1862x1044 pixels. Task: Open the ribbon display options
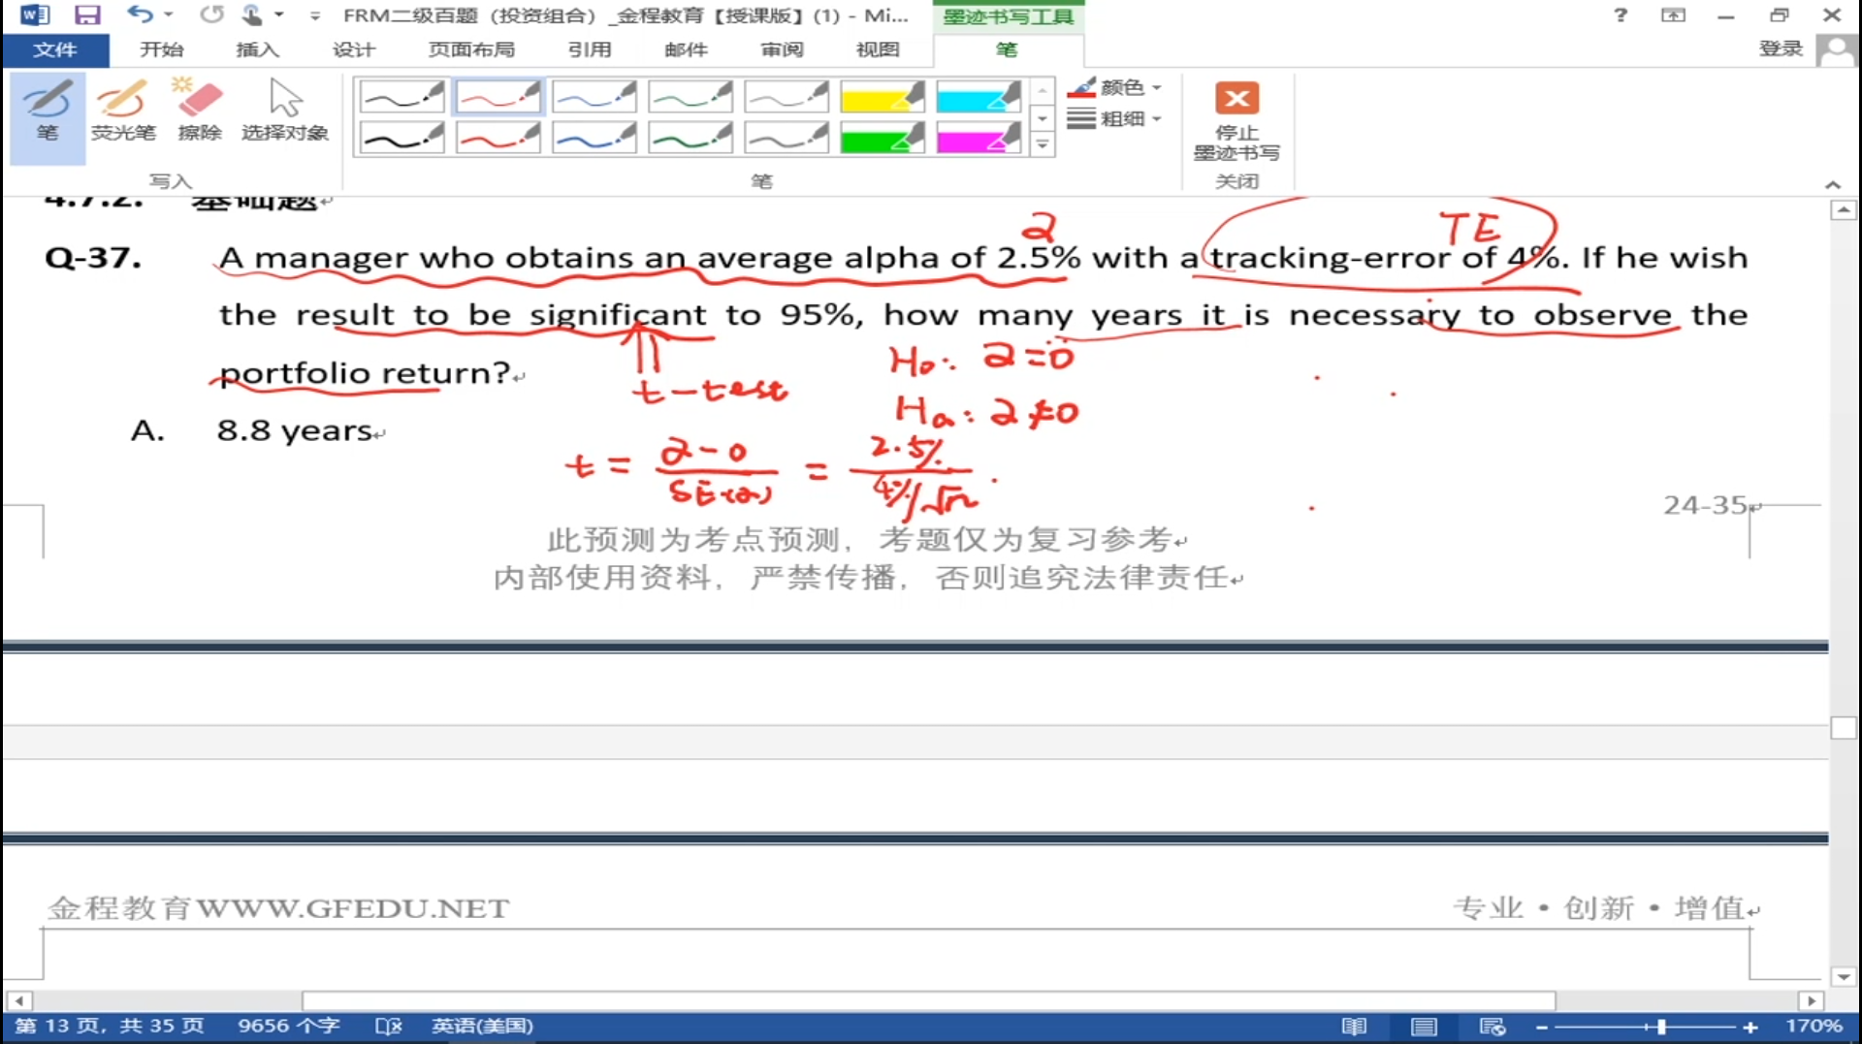pyautogui.click(x=1673, y=15)
